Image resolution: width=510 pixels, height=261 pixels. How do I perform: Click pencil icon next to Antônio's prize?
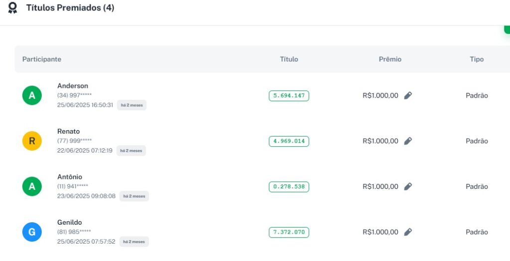[x=408, y=186]
